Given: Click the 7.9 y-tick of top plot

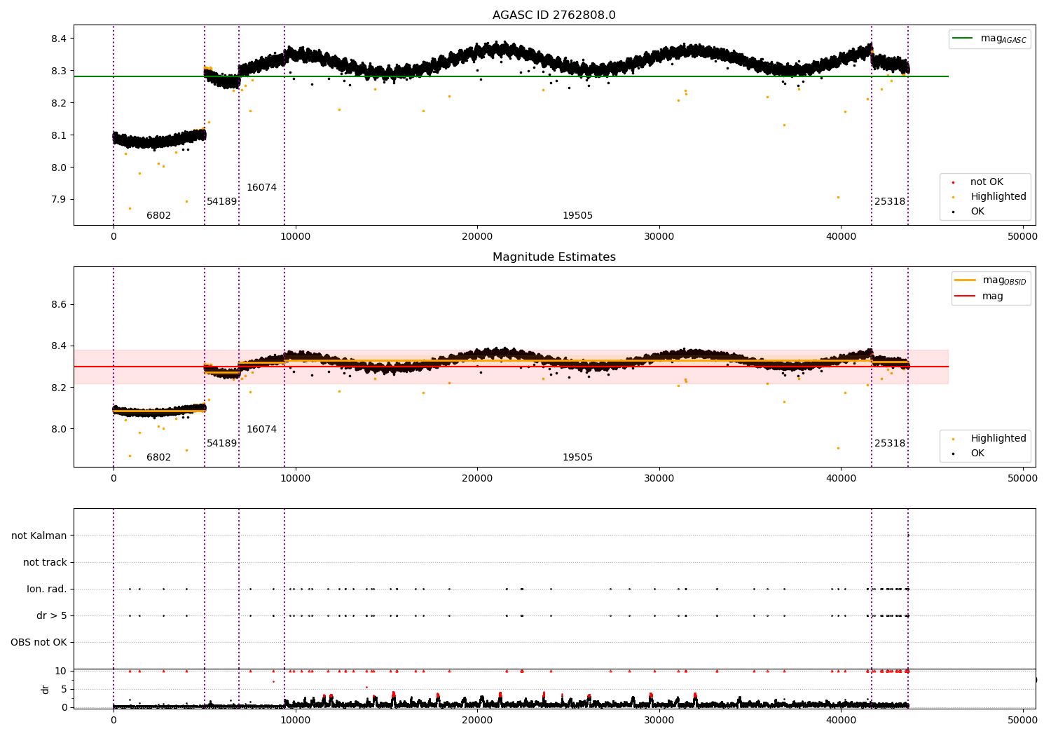Looking at the screenshot, I should tap(59, 200).
